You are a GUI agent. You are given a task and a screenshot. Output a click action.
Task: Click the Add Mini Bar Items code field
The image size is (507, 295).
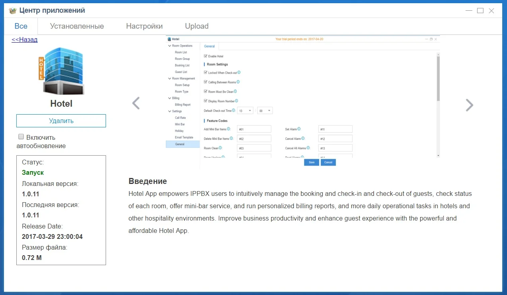point(254,129)
